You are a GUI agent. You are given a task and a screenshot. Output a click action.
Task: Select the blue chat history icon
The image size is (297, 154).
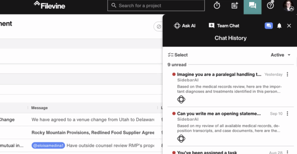pyautogui.click(x=269, y=26)
